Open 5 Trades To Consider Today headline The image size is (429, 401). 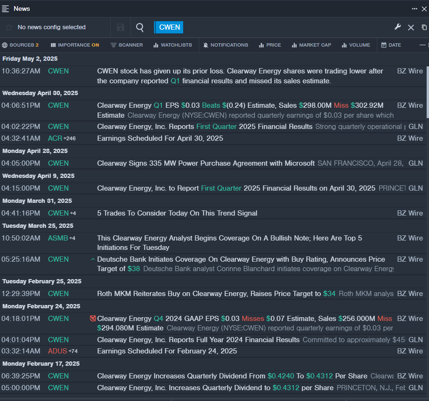coord(177,213)
